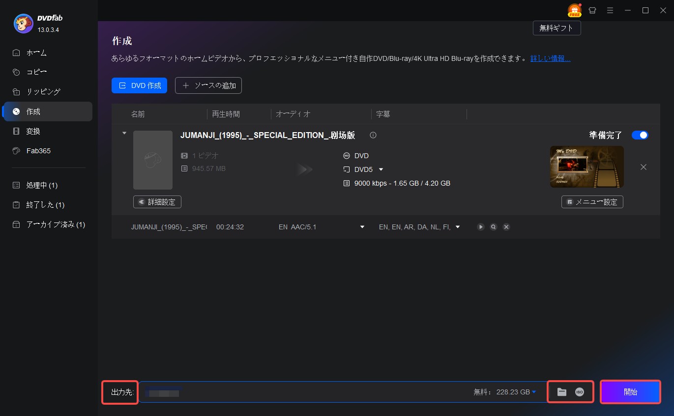Open 詳細設定 for the JUMANJI task

pos(157,202)
